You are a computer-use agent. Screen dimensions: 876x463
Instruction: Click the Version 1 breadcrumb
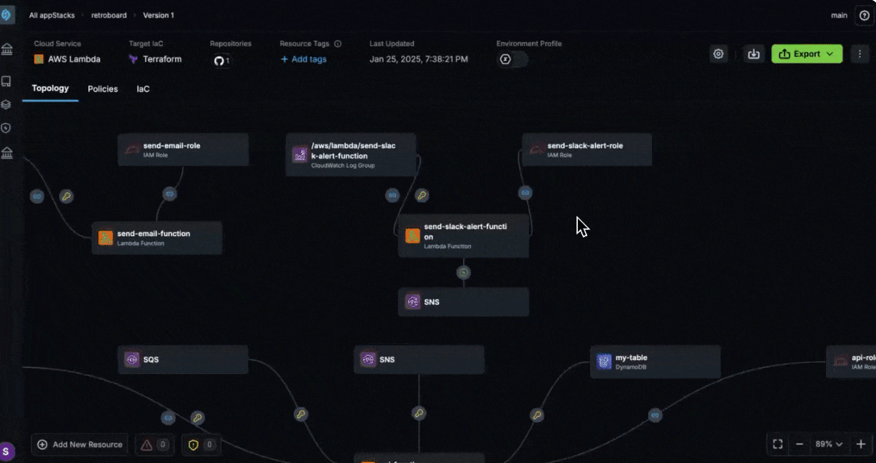[x=158, y=15]
